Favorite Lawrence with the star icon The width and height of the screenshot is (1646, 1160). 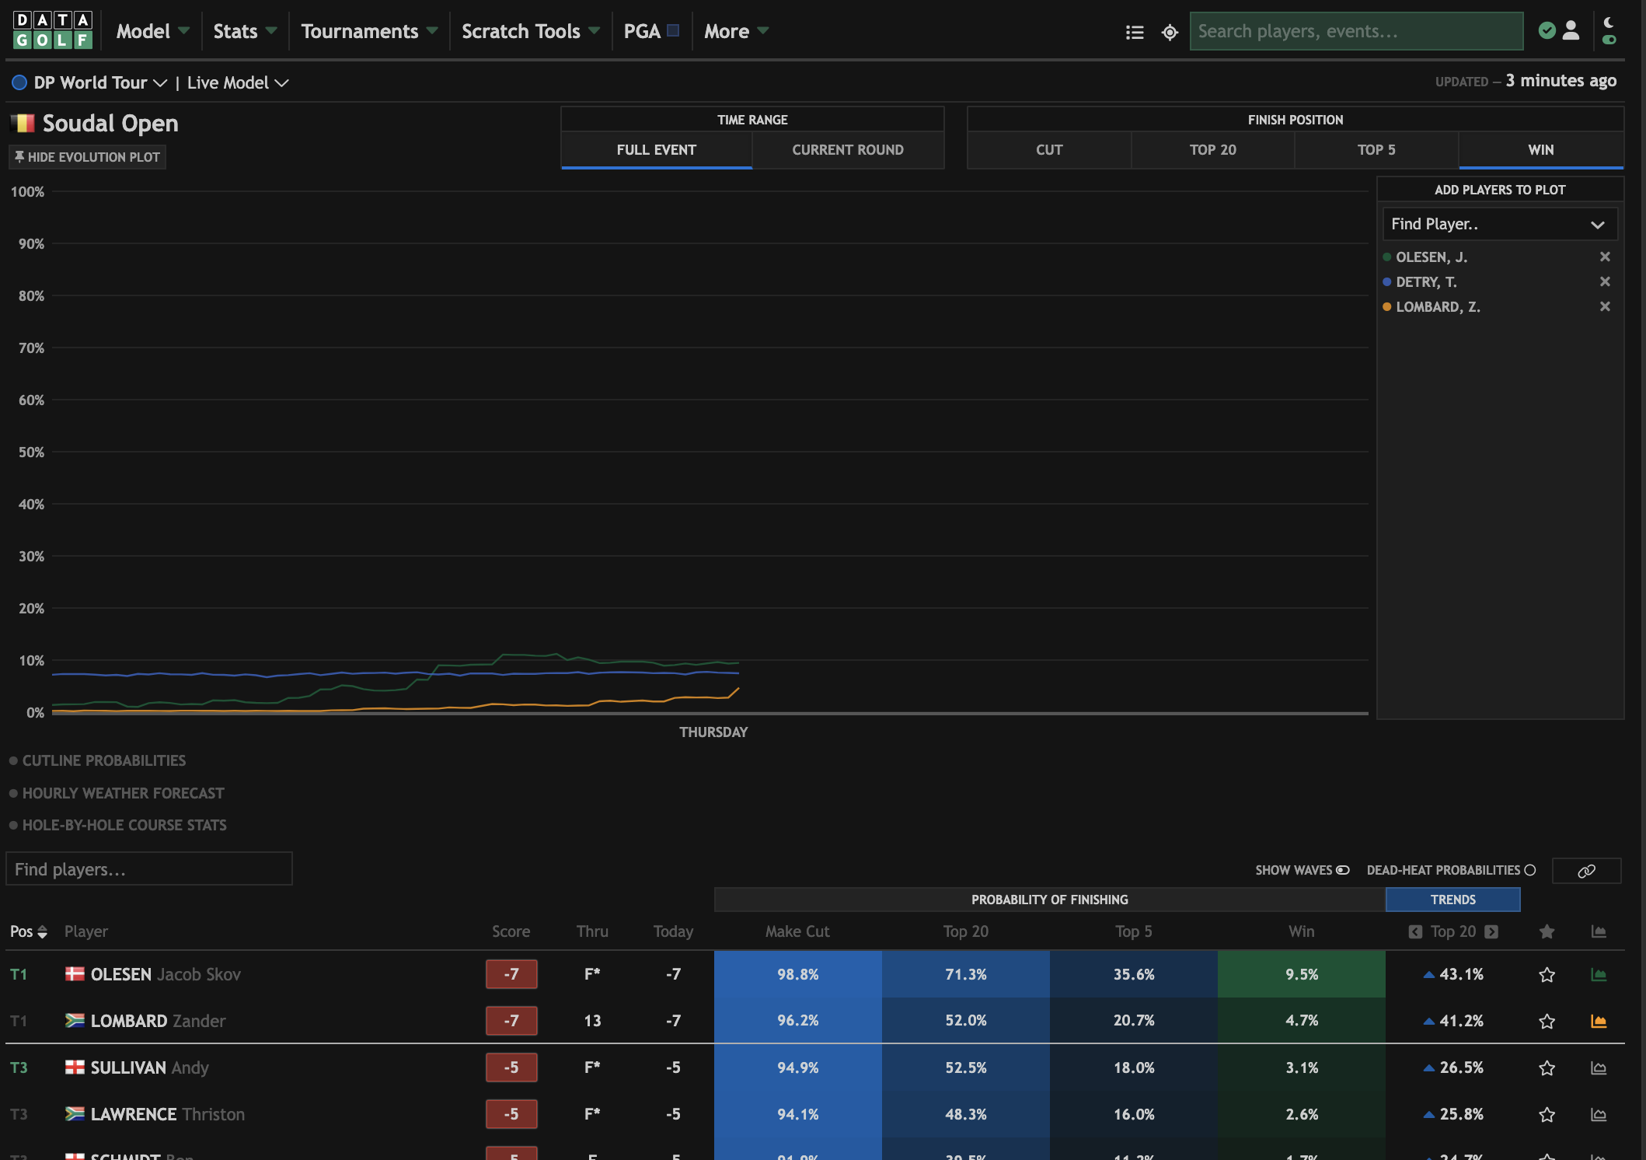coord(1547,1115)
